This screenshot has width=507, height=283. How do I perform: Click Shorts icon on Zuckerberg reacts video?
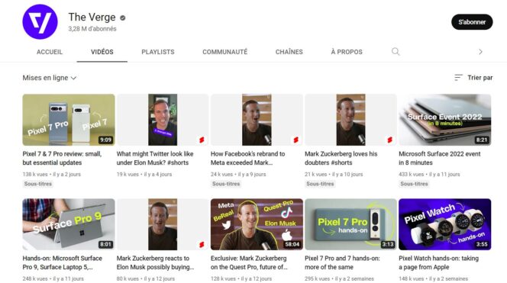pos(202,245)
